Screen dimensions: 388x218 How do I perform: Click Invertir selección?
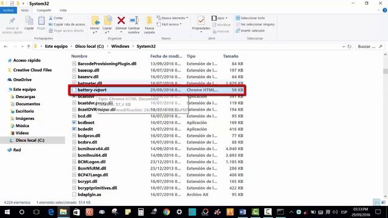coord(250,31)
